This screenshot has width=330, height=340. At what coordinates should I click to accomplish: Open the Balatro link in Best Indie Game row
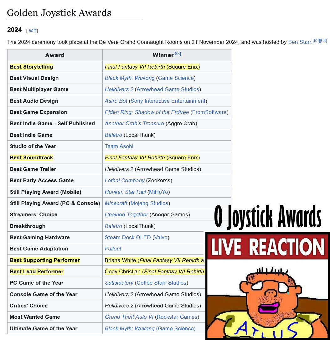113,135
